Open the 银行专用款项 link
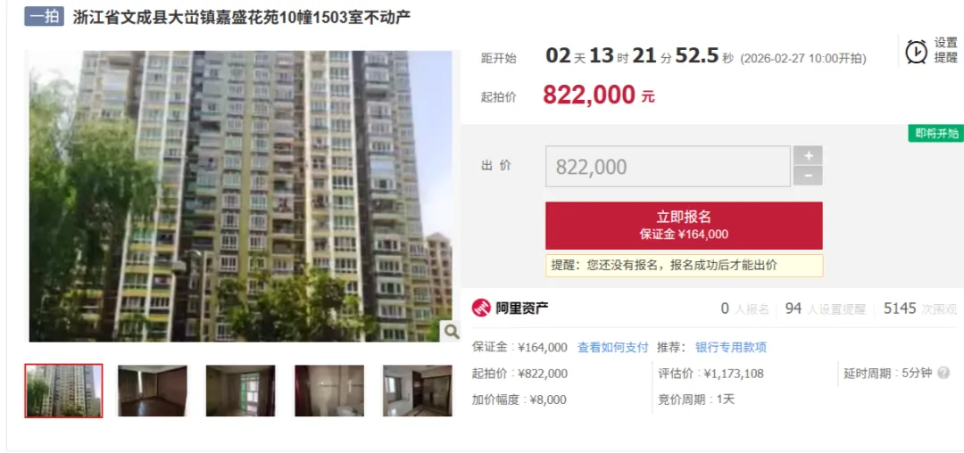This screenshot has height=453, width=964. coord(731,348)
